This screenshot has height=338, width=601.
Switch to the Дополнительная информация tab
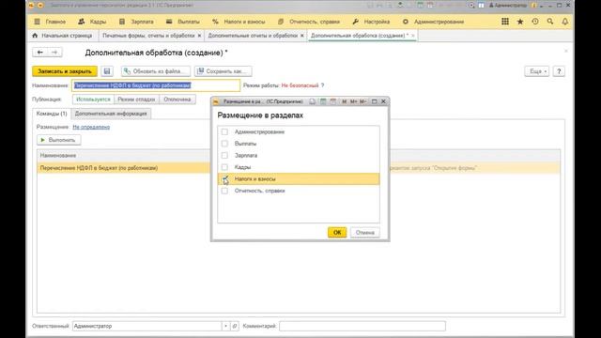[111, 114]
